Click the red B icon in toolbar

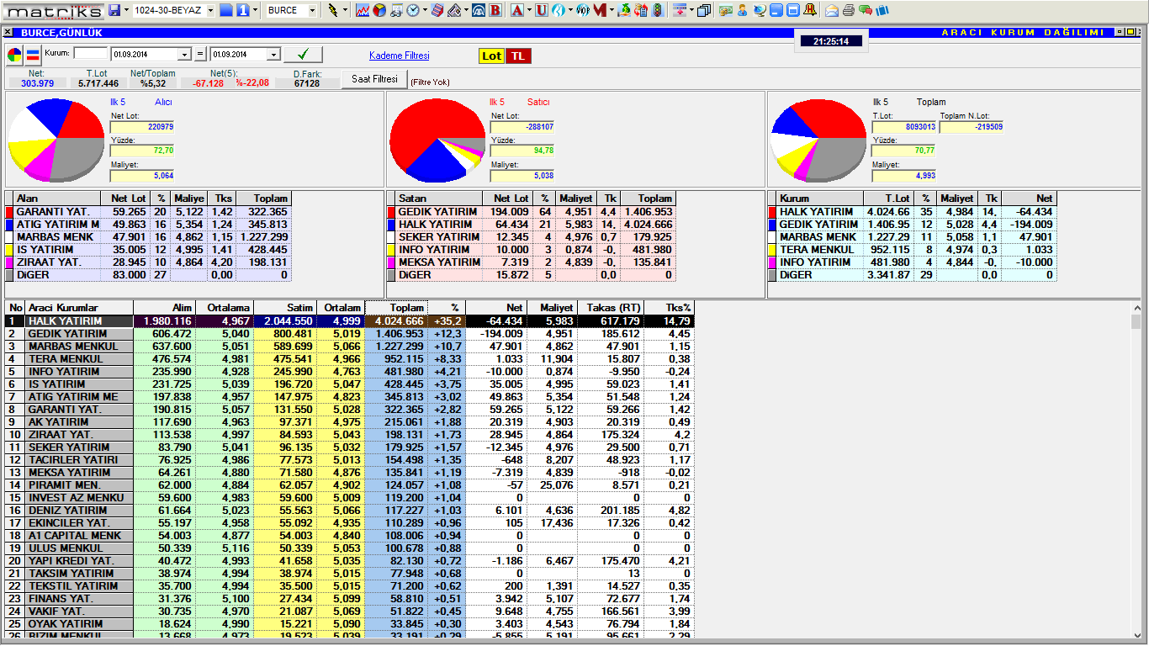495,10
